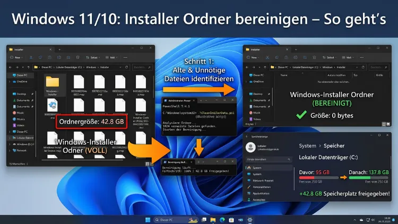
Task: Switch to details view in cleaned Explorer window
Action: pos(384,124)
